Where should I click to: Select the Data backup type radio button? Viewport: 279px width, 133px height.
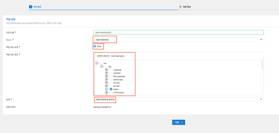click(95, 46)
